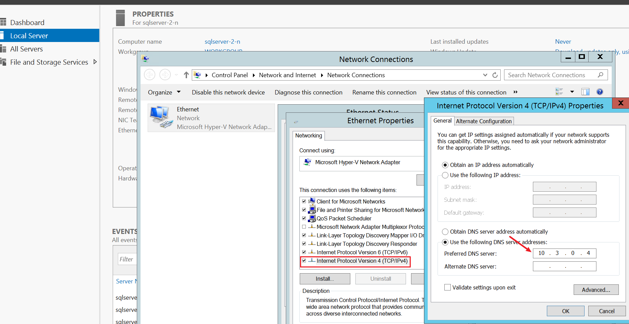
Task: Click the search magnifier icon
Action: point(600,75)
